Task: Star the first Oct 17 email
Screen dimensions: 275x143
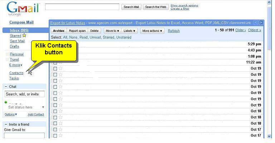Action: coord(60,129)
